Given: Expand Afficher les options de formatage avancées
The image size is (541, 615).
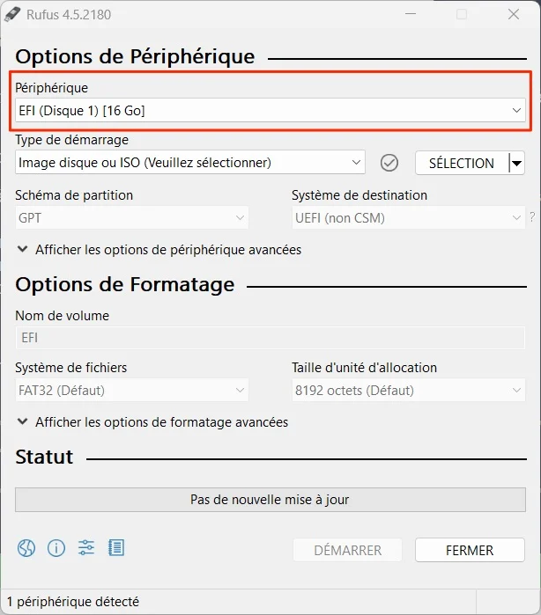Looking at the screenshot, I should click(x=152, y=422).
